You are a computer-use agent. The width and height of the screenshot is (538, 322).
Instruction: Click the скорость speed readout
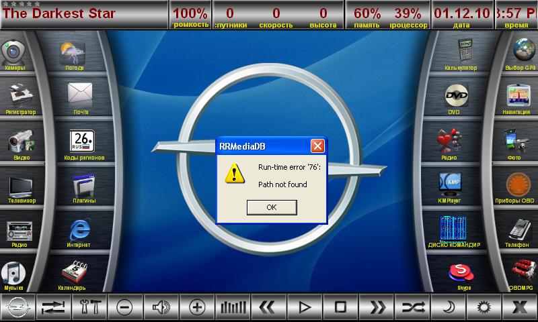276,17
